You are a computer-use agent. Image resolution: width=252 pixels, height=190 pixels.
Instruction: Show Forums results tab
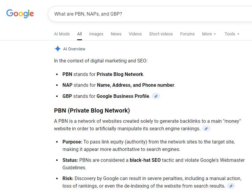(x=187, y=34)
